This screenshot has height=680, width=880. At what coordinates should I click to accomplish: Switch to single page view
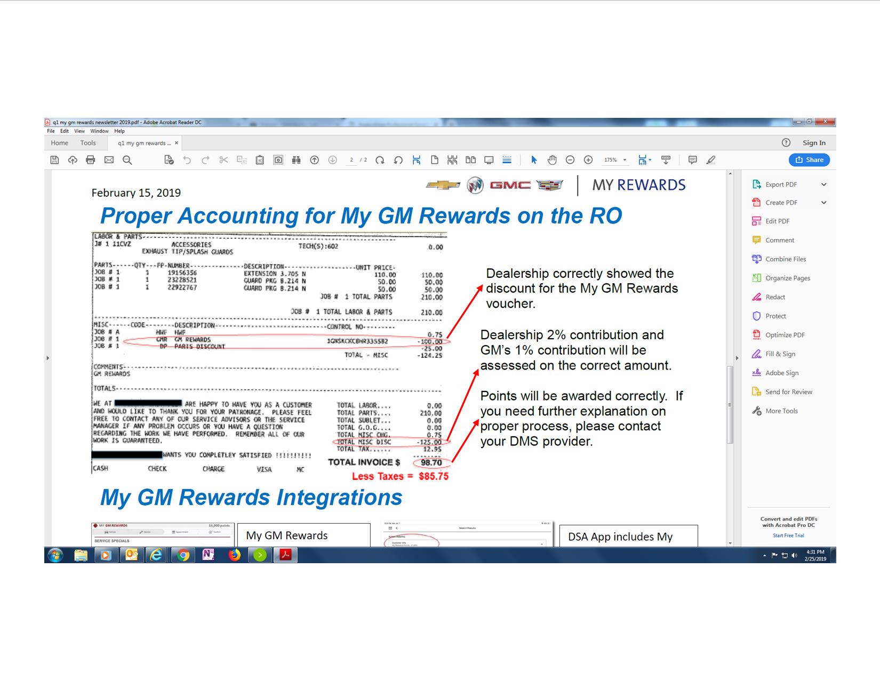[x=435, y=160]
